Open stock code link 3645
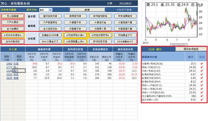Screen dimensions: 208x121 click(9, 78)
